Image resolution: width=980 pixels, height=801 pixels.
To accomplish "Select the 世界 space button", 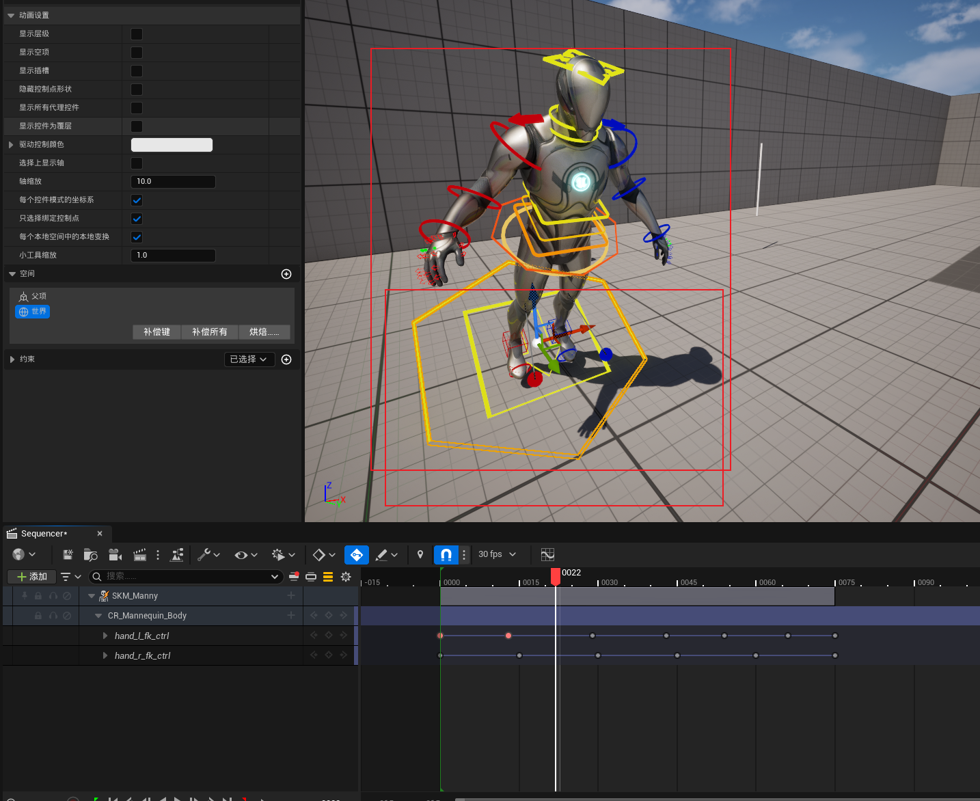I will 33,312.
